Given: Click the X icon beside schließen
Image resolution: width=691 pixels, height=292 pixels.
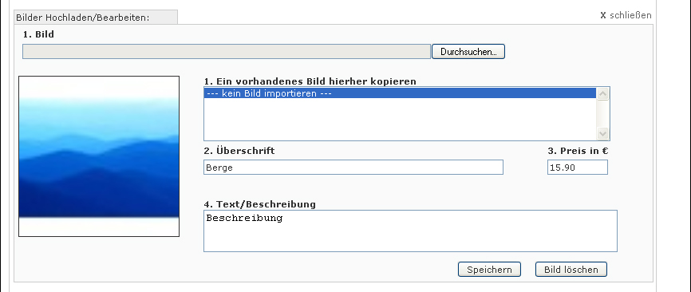Looking at the screenshot, I should point(603,15).
